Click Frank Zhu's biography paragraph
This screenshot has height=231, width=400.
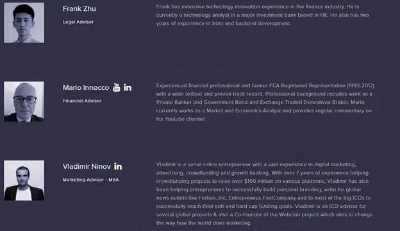point(263,15)
